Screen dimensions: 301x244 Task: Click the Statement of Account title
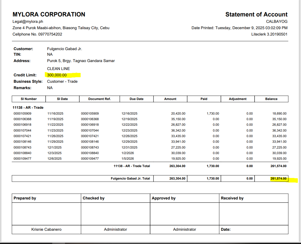pyautogui.click(x=256, y=14)
